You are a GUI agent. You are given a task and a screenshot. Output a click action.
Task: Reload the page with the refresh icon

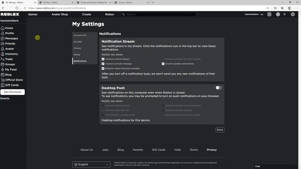click(17, 8)
